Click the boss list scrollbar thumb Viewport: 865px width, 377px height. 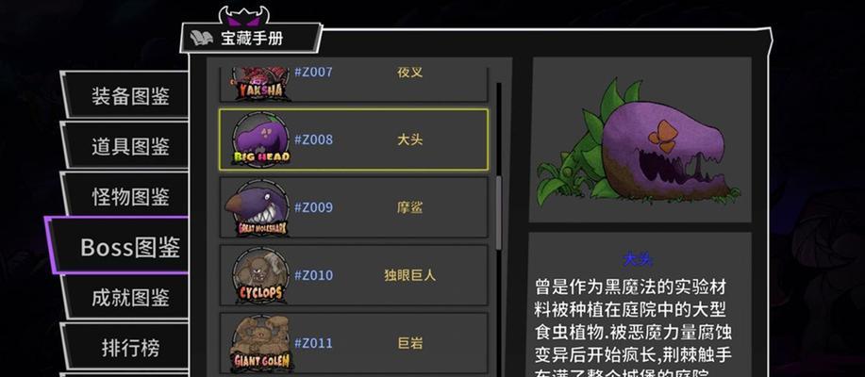[x=499, y=213]
